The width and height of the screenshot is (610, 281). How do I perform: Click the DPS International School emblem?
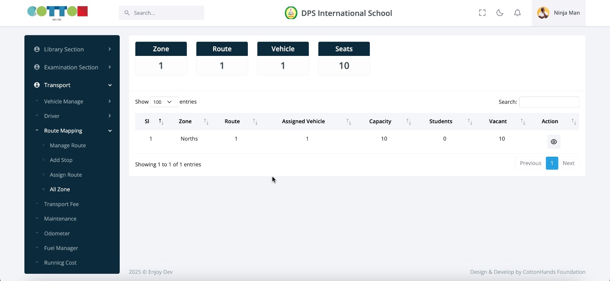291,13
